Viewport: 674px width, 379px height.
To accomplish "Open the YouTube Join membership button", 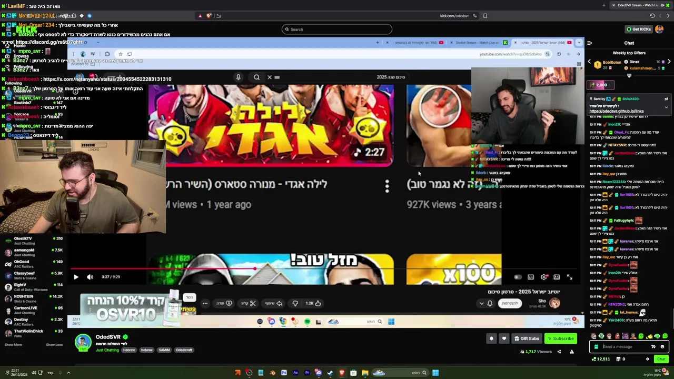I will tap(509, 303).
